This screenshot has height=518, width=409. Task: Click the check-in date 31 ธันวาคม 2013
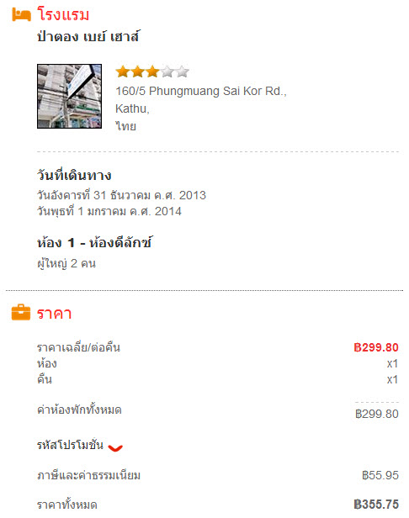pyautogui.click(x=121, y=195)
